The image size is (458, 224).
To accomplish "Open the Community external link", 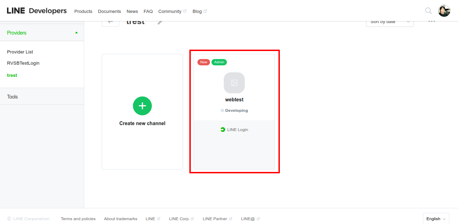I will pyautogui.click(x=172, y=11).
